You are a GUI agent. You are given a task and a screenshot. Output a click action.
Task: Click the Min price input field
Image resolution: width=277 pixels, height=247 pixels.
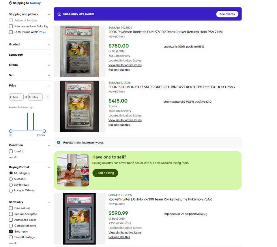pyautogui.click(x=16, y=97)
